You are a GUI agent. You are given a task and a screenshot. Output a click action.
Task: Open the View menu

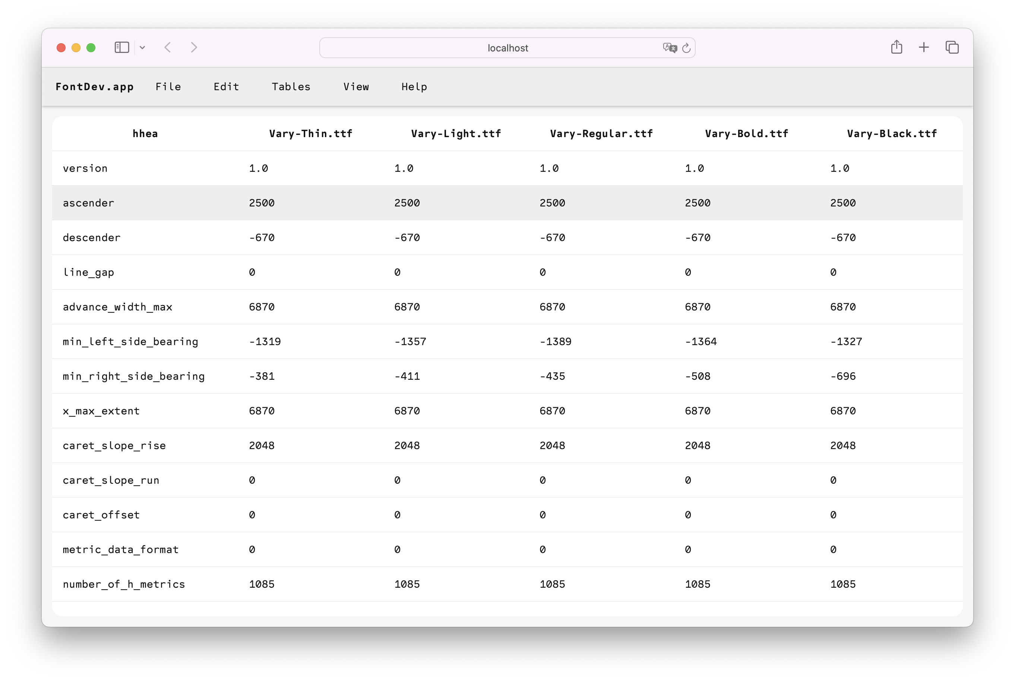pos(356,86)
